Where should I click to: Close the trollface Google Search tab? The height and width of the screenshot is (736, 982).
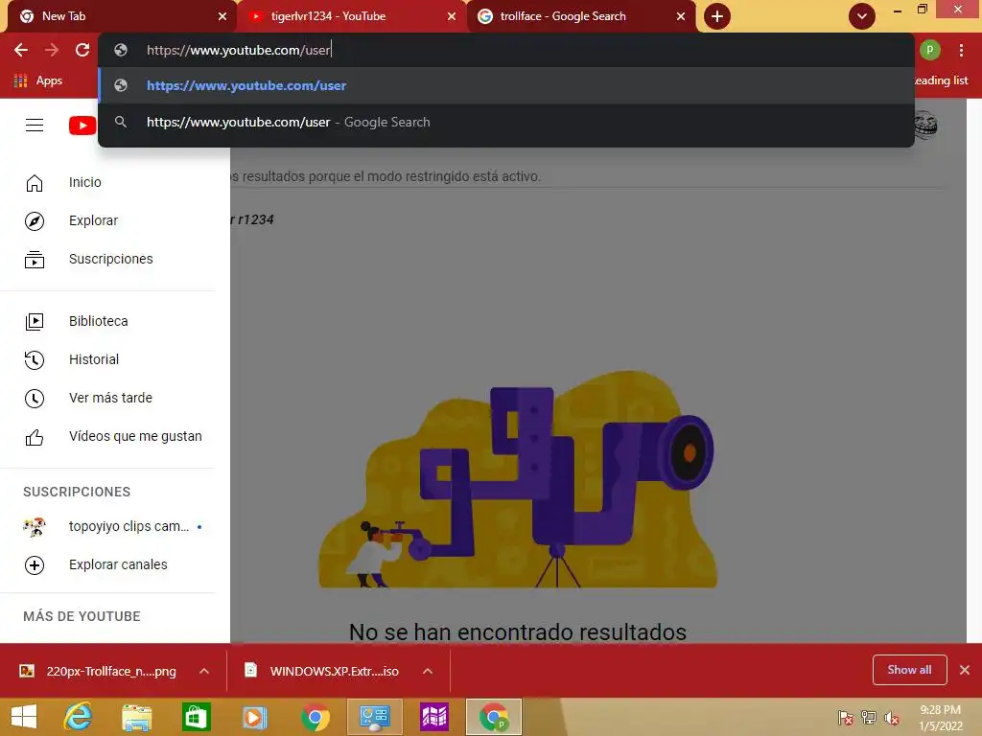click(x=681, y=16)
